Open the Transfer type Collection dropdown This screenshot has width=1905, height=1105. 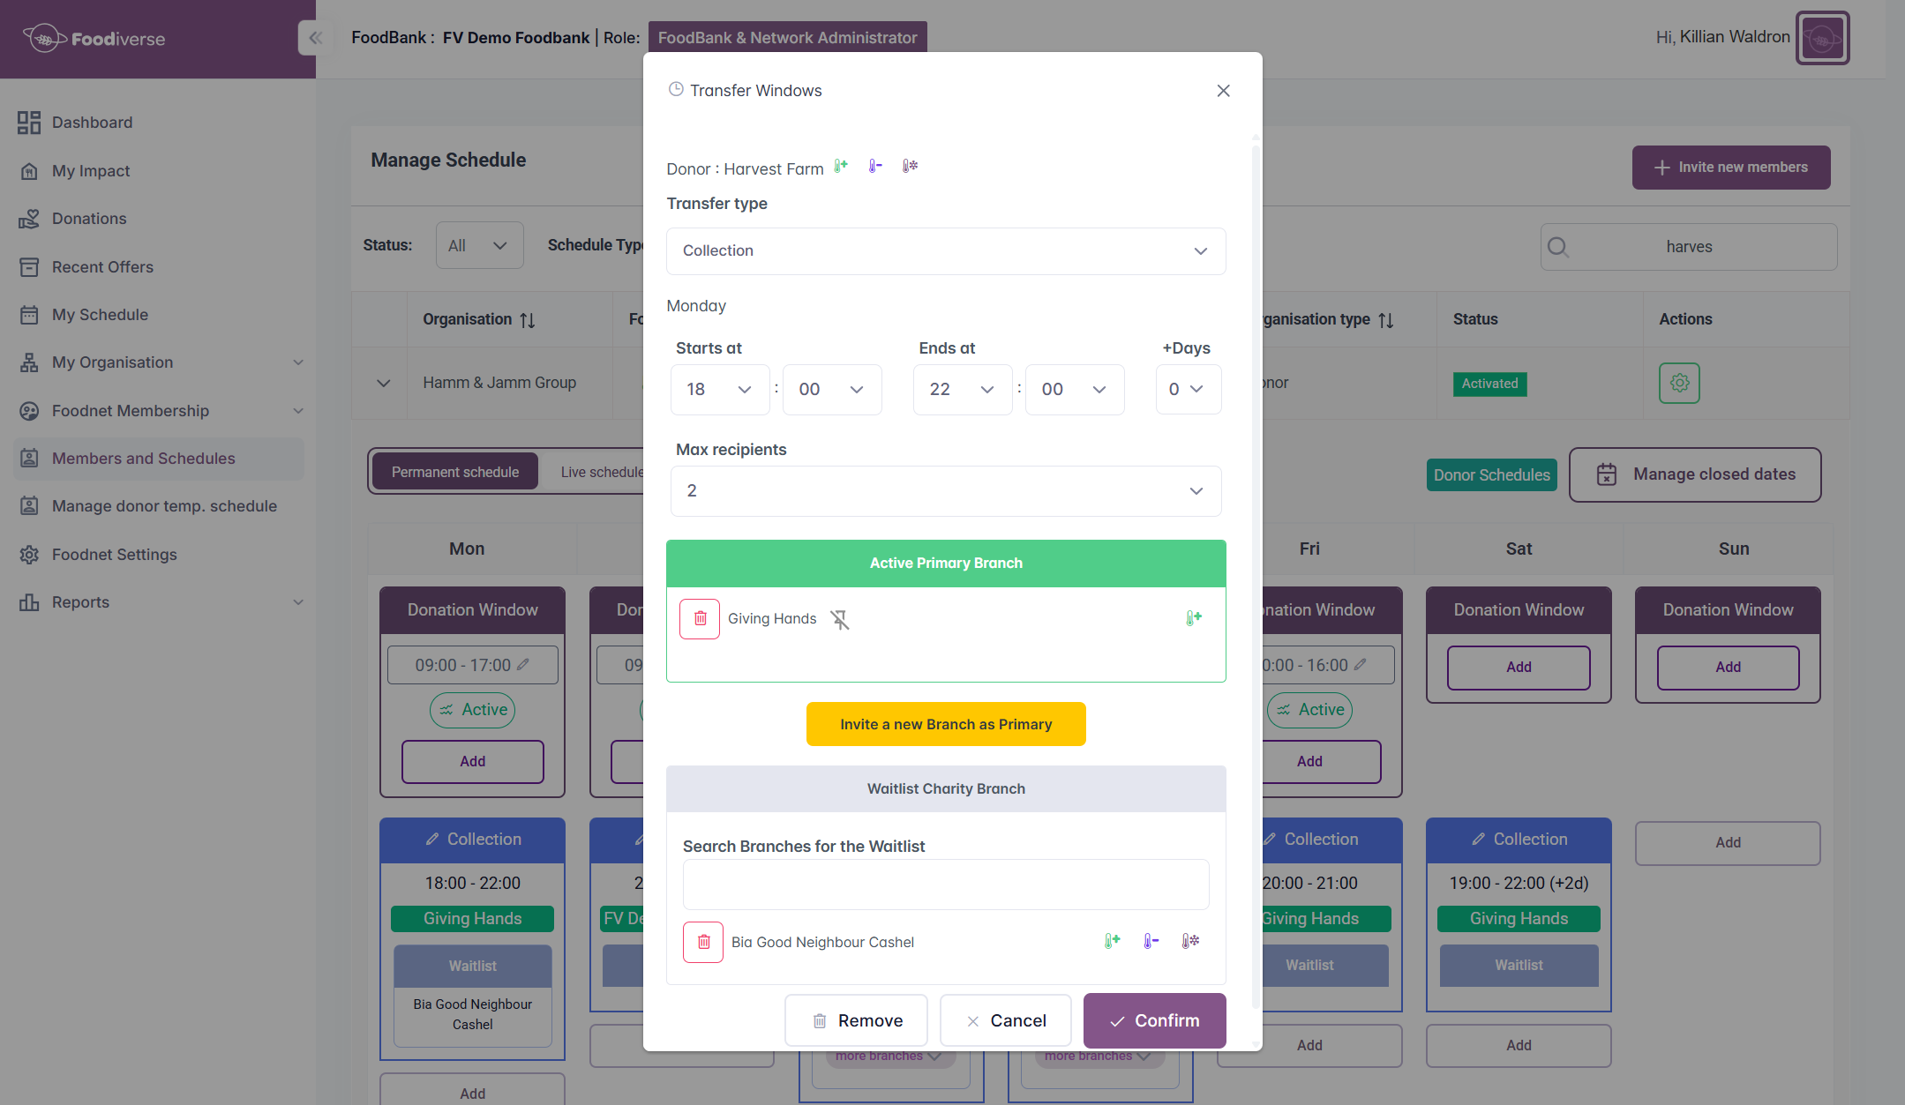[x=946, y=251]
